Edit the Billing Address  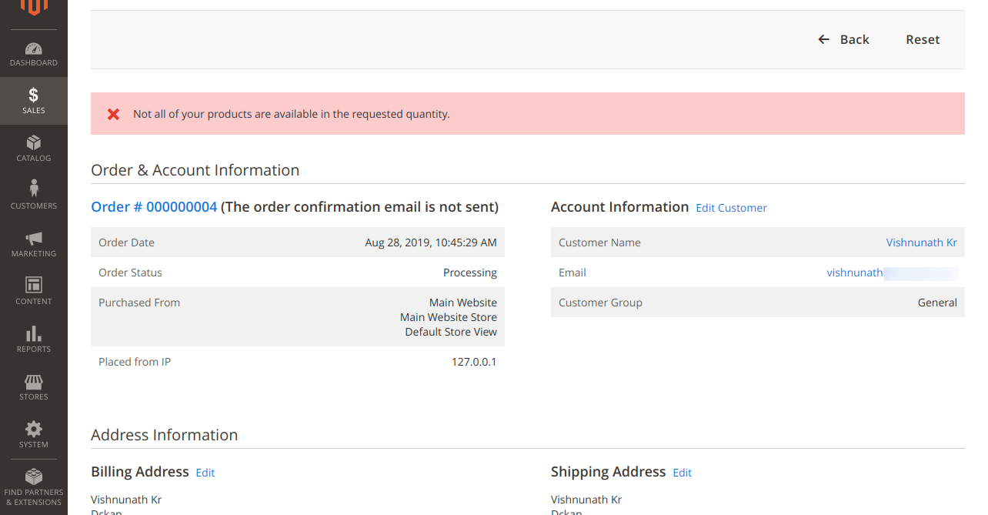point(205,472)
